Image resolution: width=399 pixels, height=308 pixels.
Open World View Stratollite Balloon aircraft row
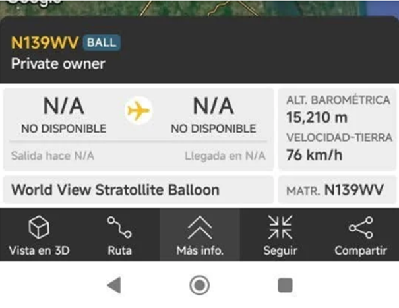115,191
